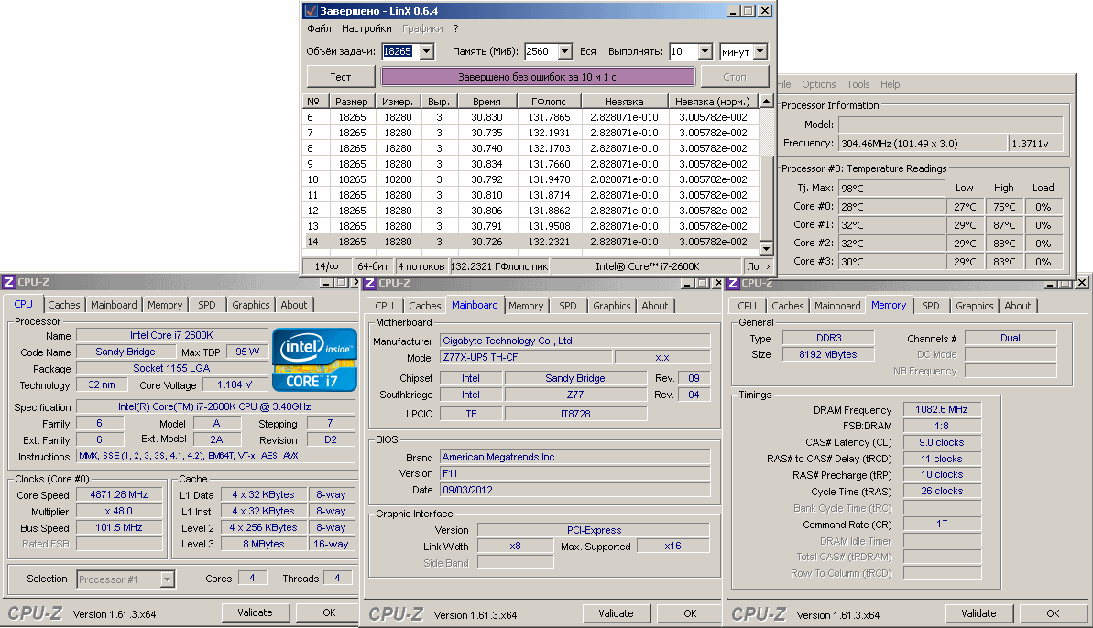Open the Файл menu in LinX
Viewport: 1093px width, 628px height.
coord(319,28)
